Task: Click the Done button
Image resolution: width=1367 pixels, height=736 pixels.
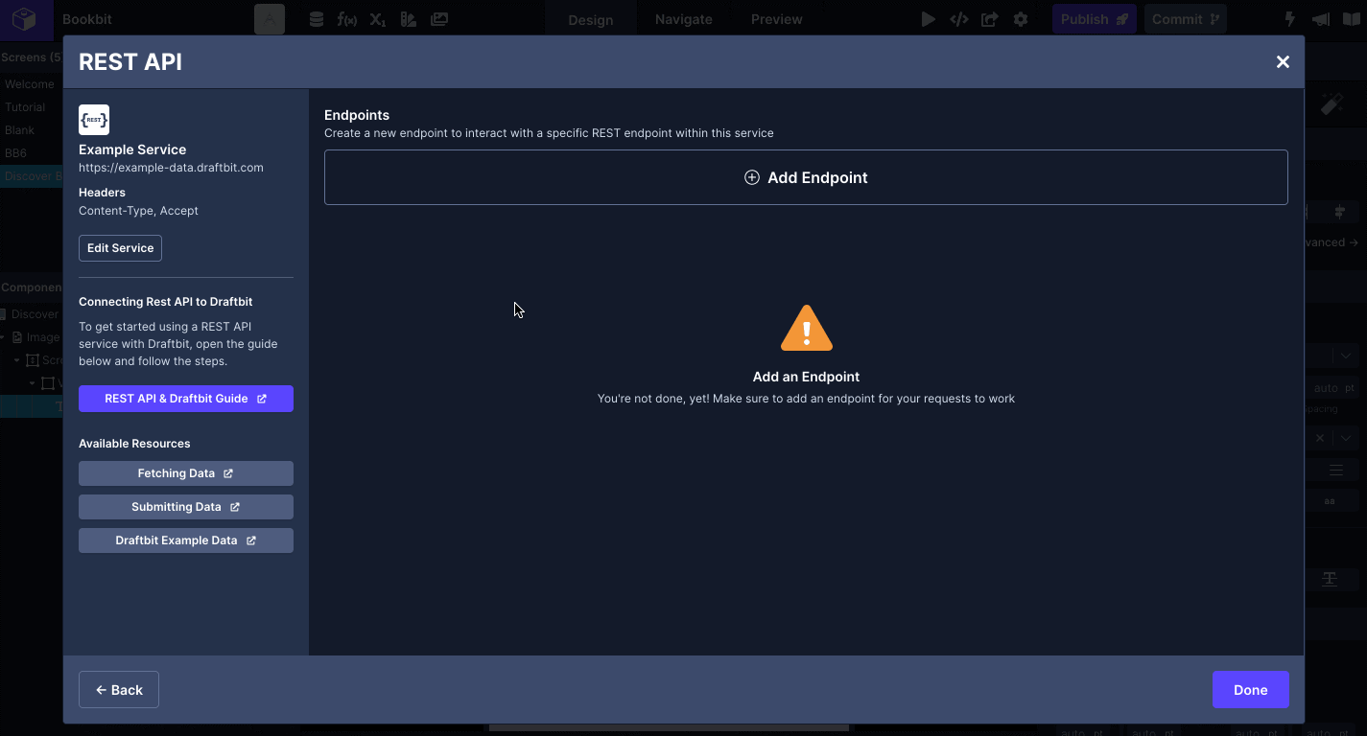Action: [x=1250, y=690]
